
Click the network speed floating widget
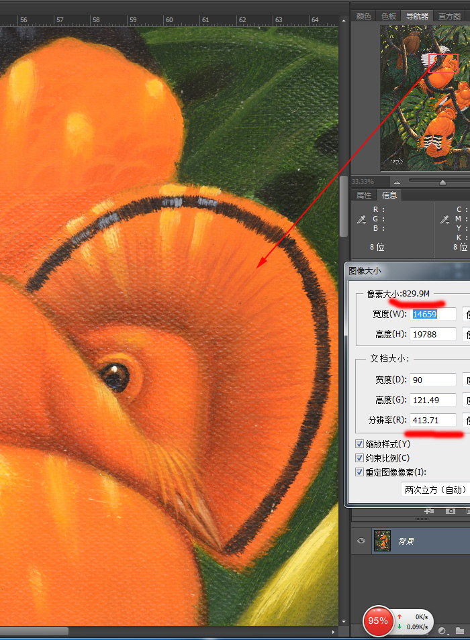coord(413,622)
